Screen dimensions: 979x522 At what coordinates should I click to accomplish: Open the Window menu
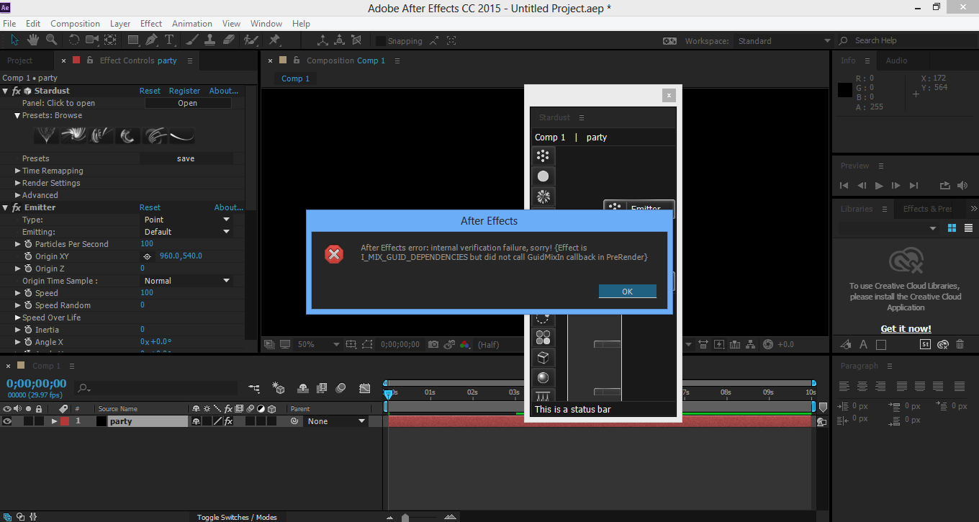click(x=266, y=24)
